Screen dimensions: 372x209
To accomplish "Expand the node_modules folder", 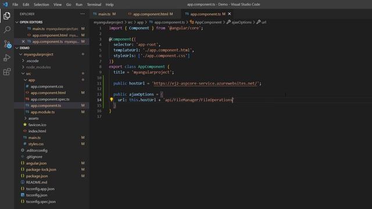I will [x=23, y=67].
